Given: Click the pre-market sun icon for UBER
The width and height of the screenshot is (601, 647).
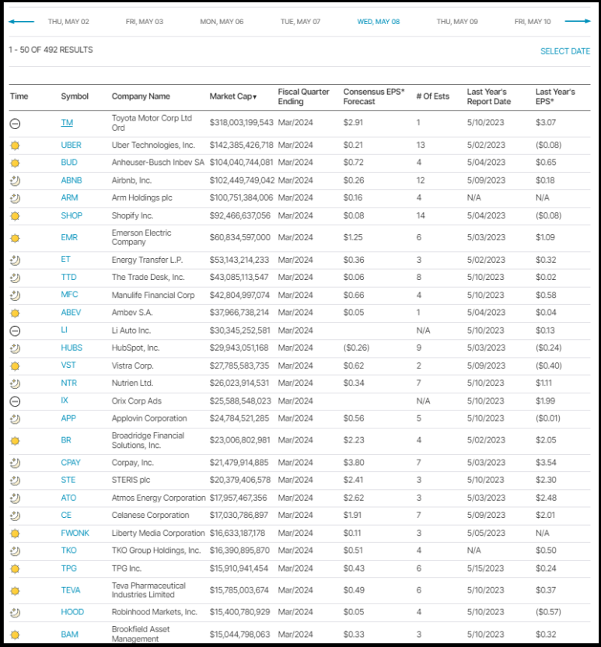Looking at the screenshot, I should coord(16,145).
